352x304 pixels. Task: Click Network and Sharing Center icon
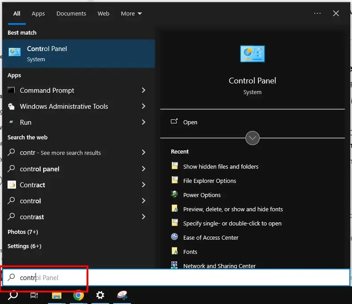(174, 265)
